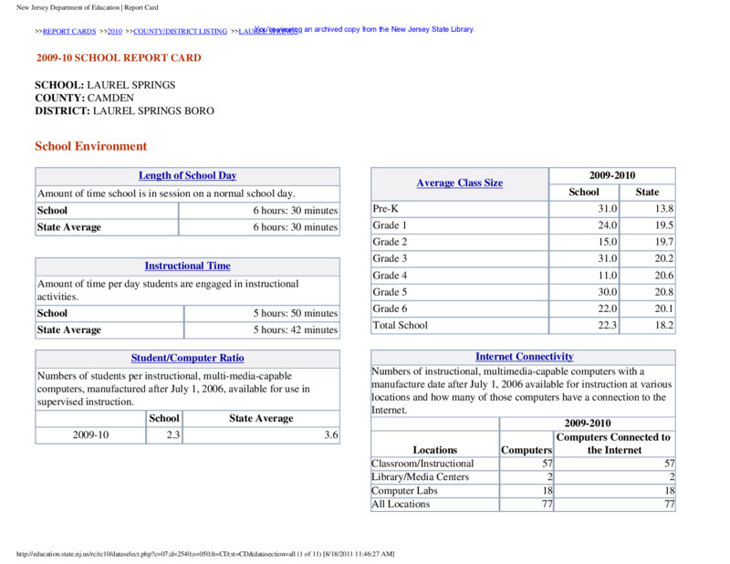Viewport: 730px width, 564px height.
Task: Click the All Locations connected count '77'
Action: (670, 505)
